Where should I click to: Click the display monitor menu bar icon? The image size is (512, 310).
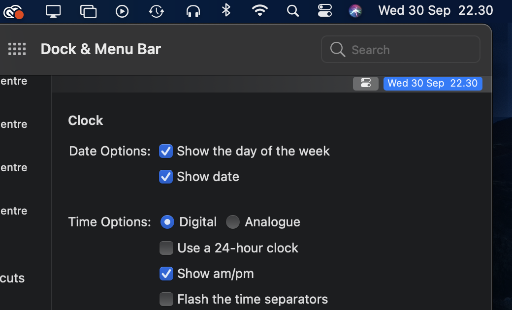(x=53, y=11)
